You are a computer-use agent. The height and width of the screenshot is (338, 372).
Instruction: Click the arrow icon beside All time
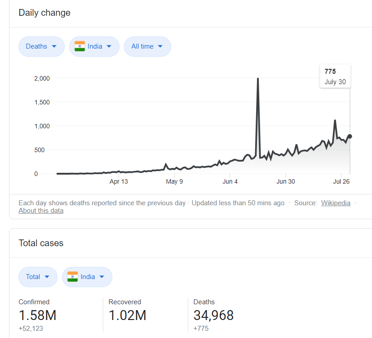(x=160, y=46)
